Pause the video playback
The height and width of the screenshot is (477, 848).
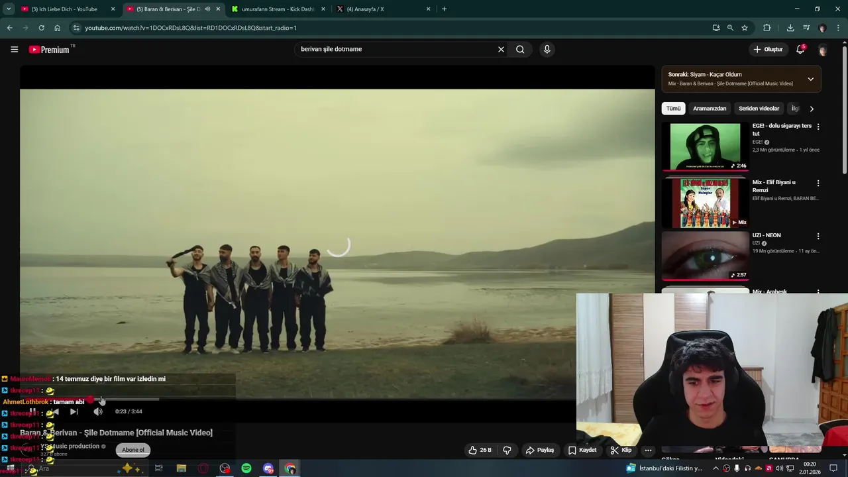pyautogui.click(x=32, y=411)
